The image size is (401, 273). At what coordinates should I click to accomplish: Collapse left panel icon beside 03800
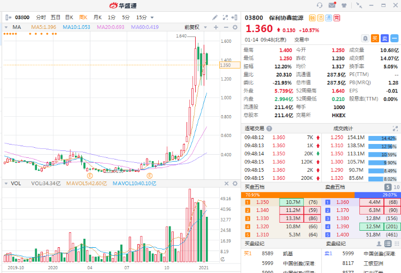[x=8, y=18]
